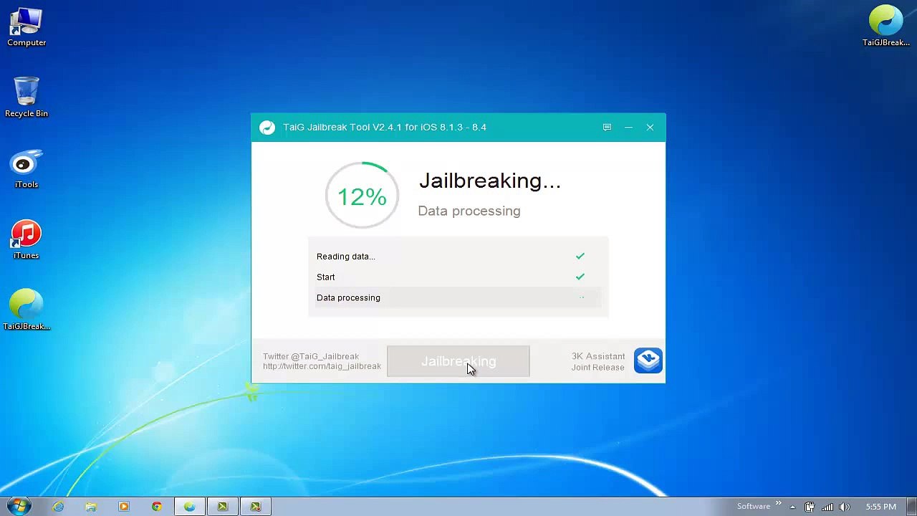Select the iTools desktop icon
This screenshot has width=917, height=516.
pos(27,169)
